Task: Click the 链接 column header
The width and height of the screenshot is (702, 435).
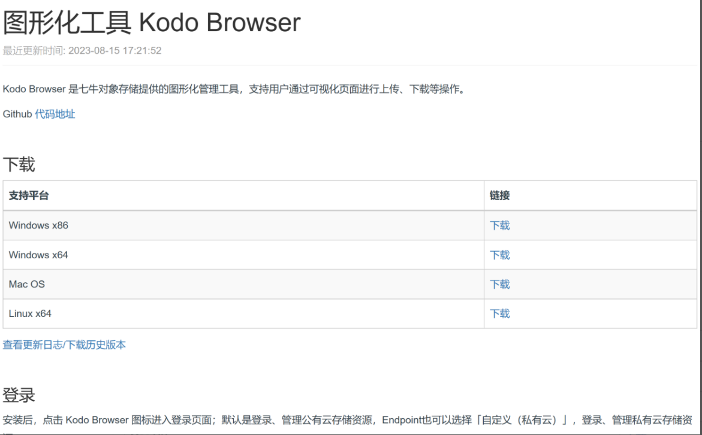Action: (x=499, y=195)
